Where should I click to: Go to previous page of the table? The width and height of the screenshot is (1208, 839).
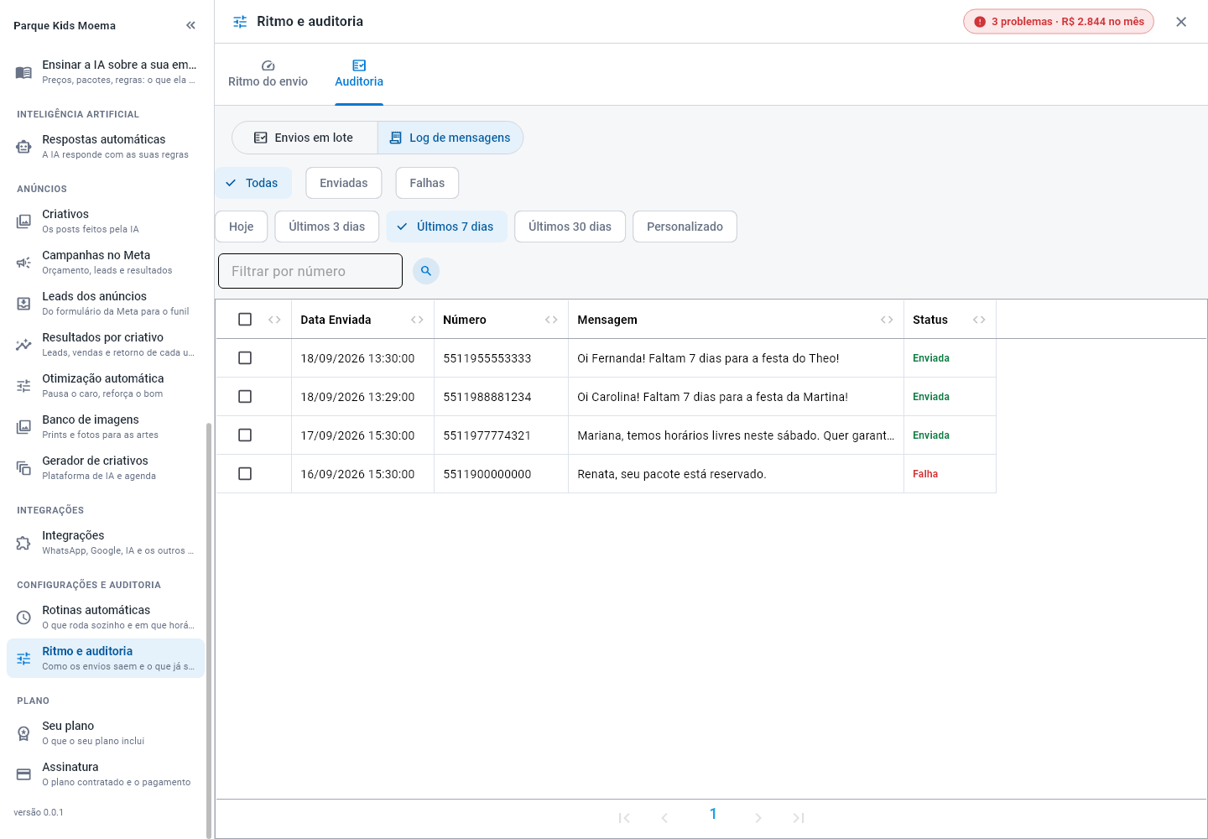click(664, 818)
